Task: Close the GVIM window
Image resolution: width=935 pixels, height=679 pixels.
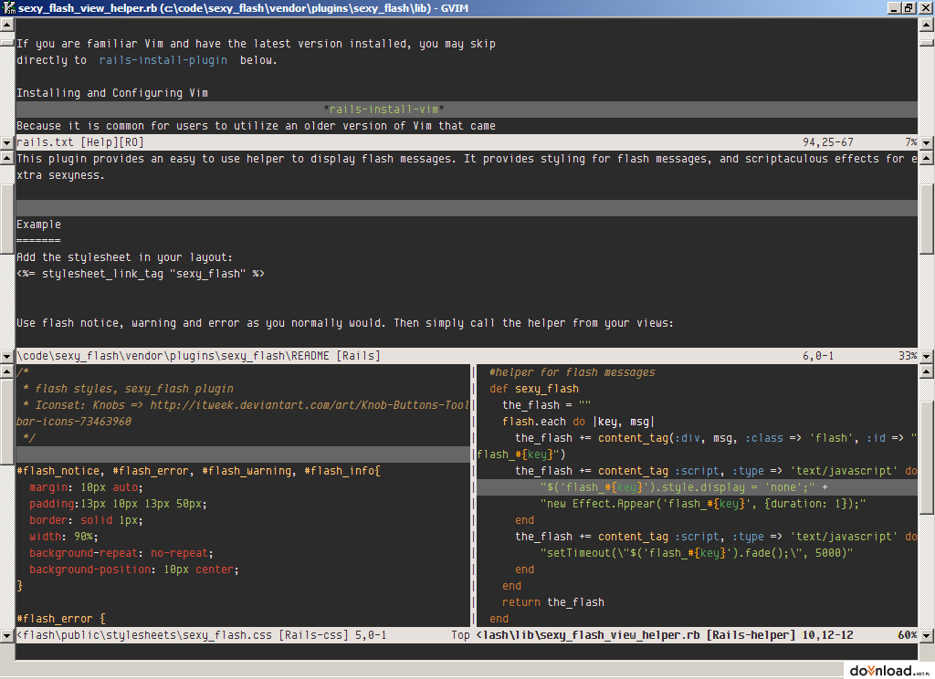Action: pyautogui.click(x=924, y=7)
